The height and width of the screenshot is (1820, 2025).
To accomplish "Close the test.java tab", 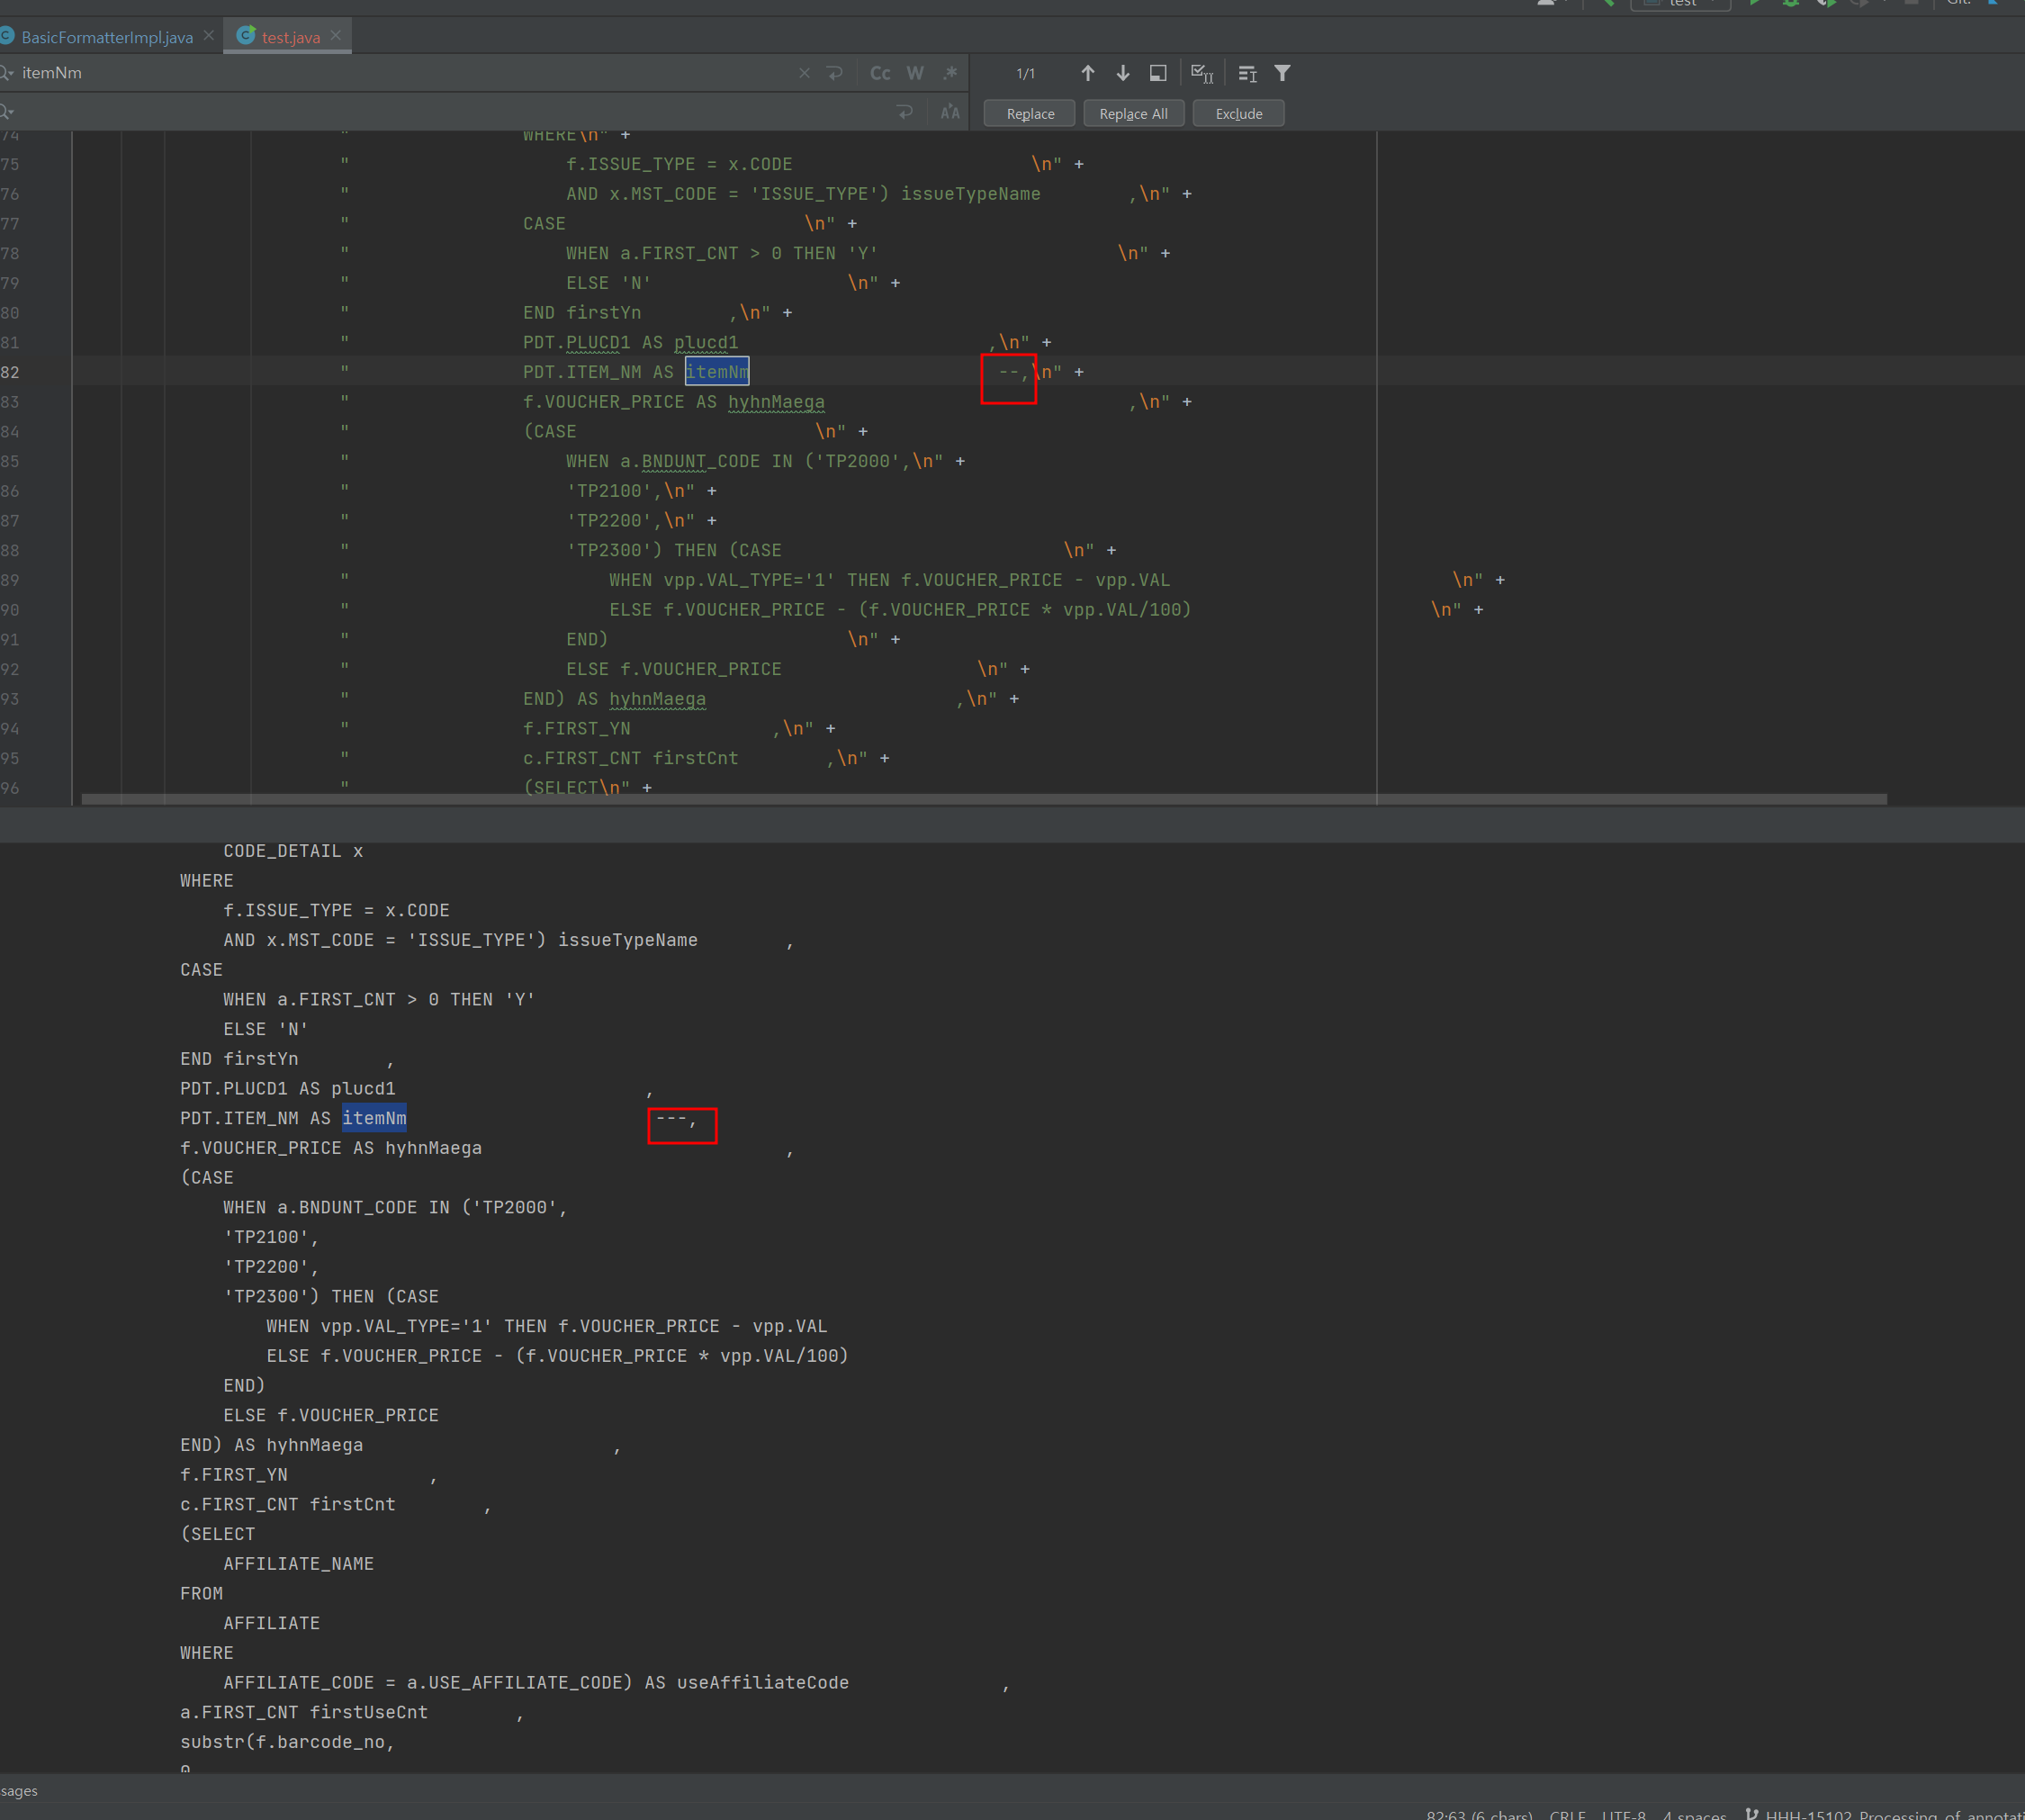I will [x=336, y=35].
